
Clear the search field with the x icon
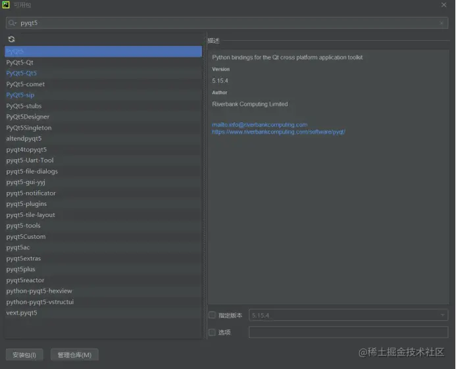(x=442, y=23)
